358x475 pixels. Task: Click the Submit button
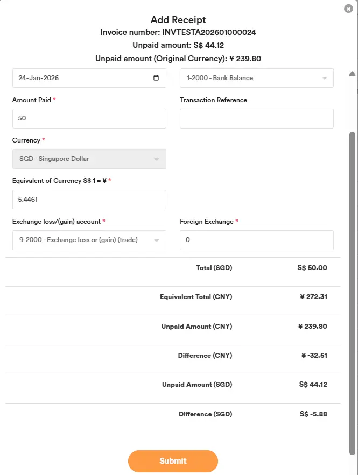pos(172,461)
